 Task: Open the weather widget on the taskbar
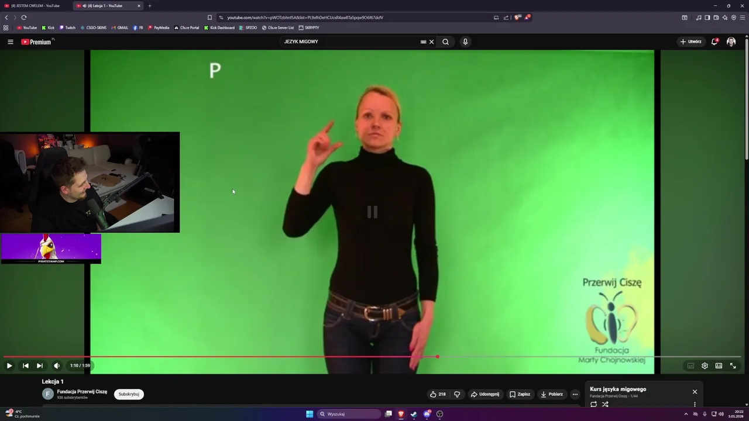pyautogui.click(x=22, y=414)
